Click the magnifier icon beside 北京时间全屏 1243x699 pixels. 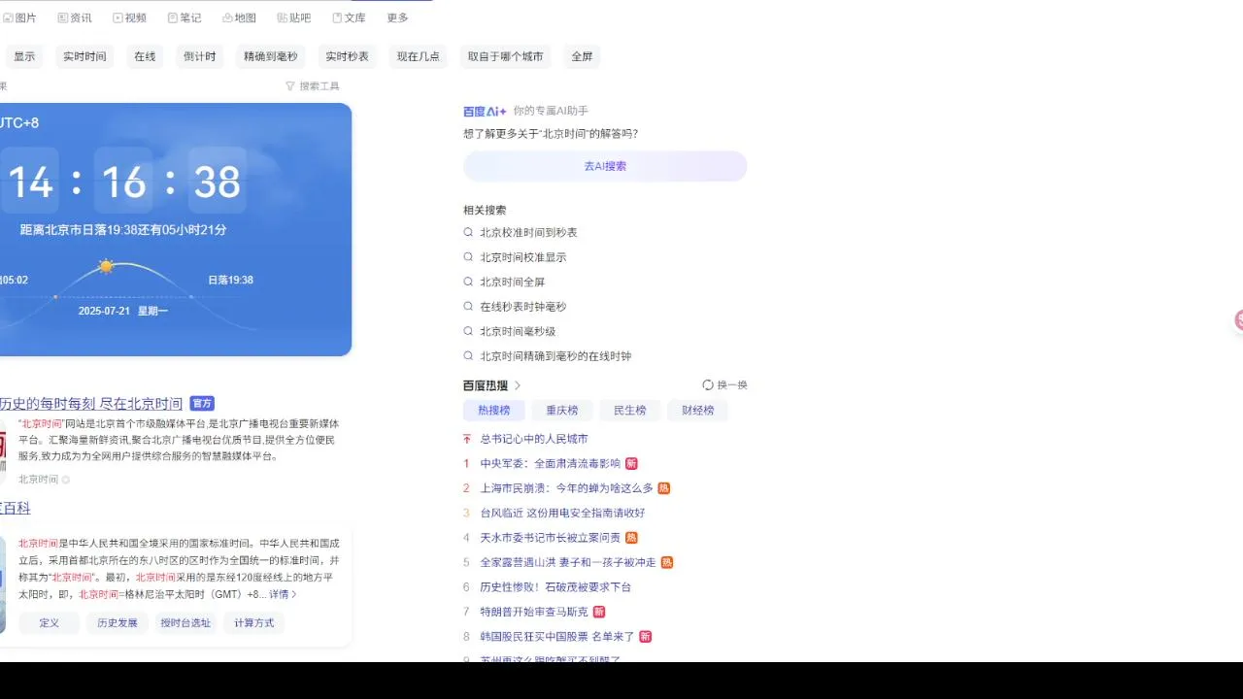pos(468,283)
